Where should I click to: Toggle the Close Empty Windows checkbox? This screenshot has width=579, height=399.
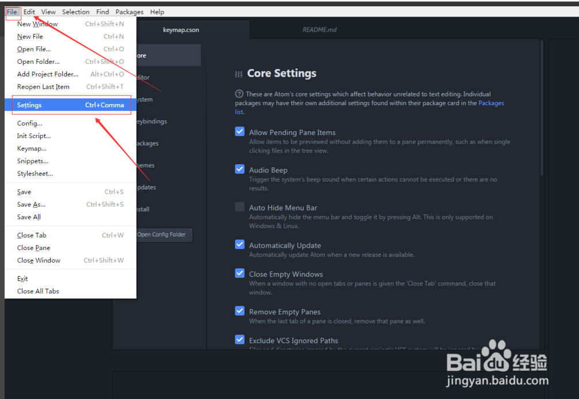[240, 273]
